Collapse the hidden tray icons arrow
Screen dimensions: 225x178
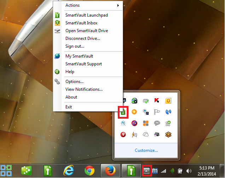pos(146,171)
